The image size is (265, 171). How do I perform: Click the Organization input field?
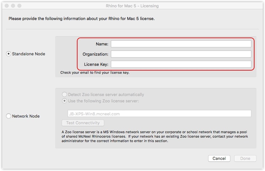coord(181,54)
